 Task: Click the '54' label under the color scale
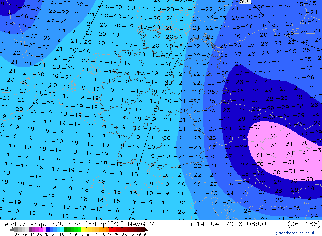coord(146,235)
